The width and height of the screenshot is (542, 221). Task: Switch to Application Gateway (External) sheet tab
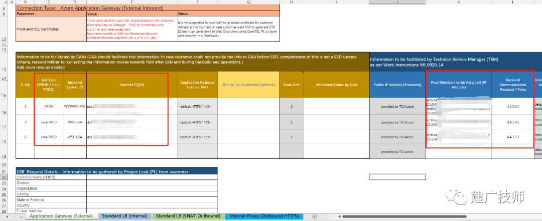(61, 216)
